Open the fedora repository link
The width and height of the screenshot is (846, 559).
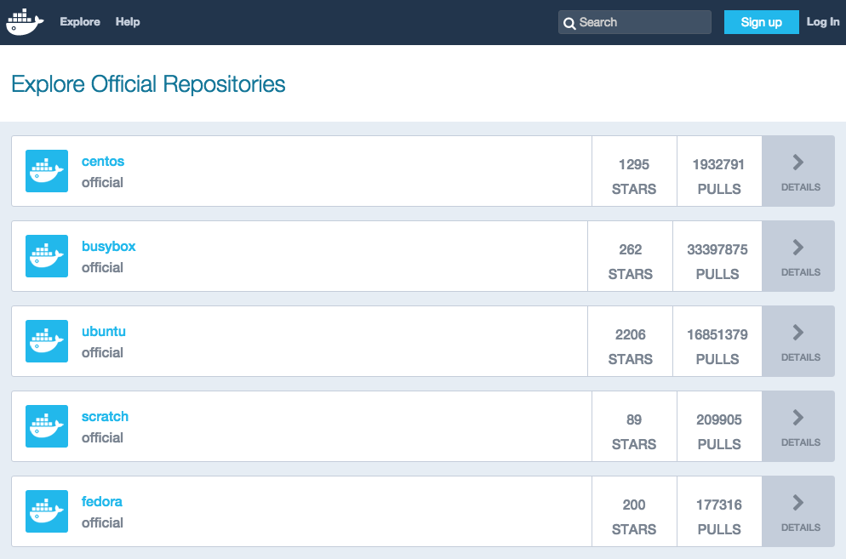[102, 502]
